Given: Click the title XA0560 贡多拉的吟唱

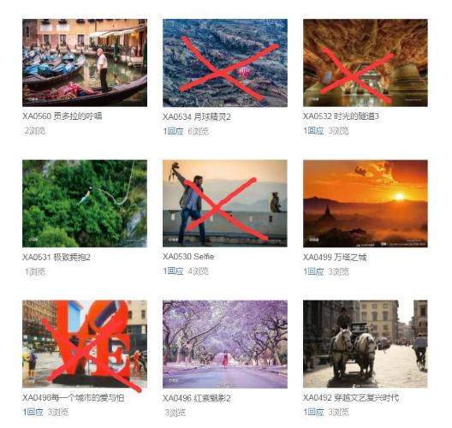Looking at the screenshot, I should point(62,116).
